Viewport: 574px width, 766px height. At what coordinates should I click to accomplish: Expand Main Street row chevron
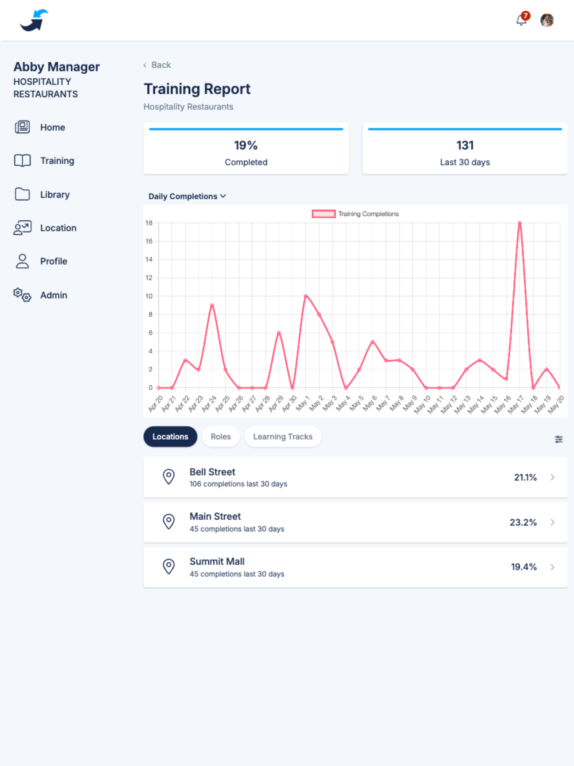click(x=552, y=522)
